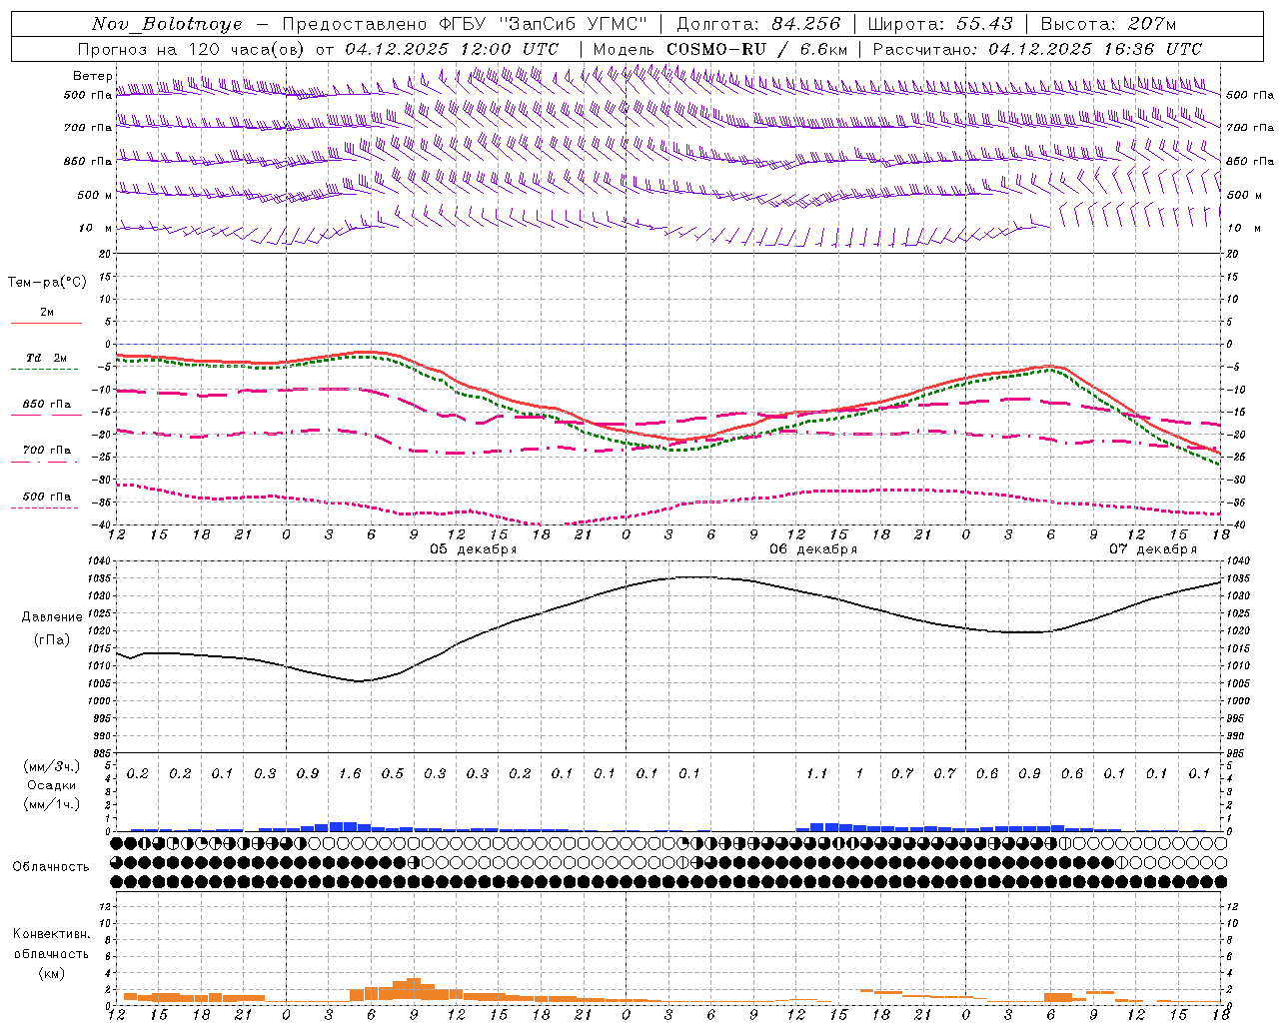This screenshot has width=1279, height=1023.
Task: Click the '(мм/3ч.)' precipitation unit label
Action: click(x=52, y=766)
